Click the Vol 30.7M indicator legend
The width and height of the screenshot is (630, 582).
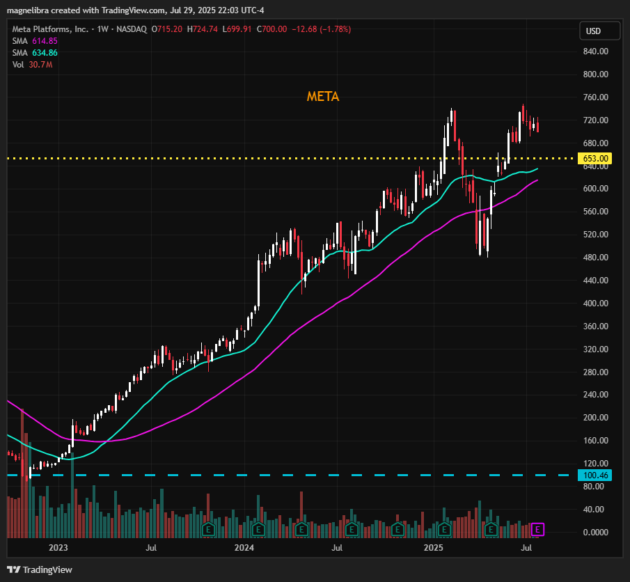(x=32, y=65)
